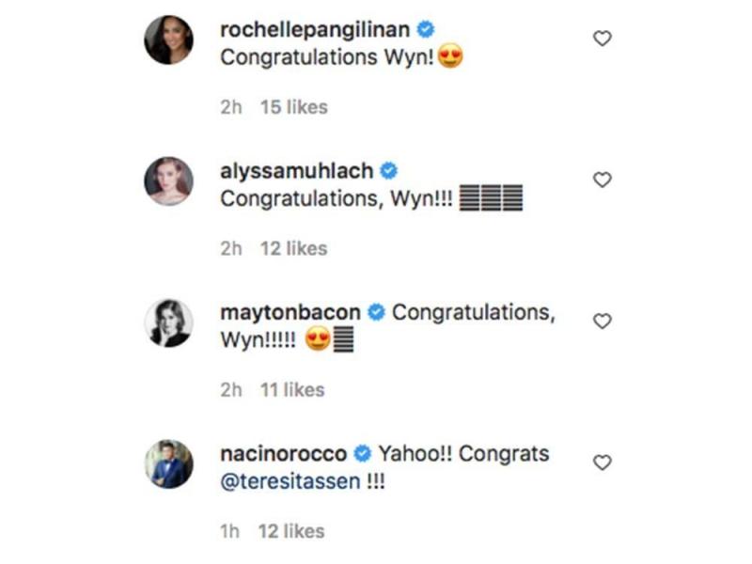The height and width of the screenshot is (564, 752).
Task: Open the nacinorocco username link
Action: pyautogui.click(x=284, y=453)
